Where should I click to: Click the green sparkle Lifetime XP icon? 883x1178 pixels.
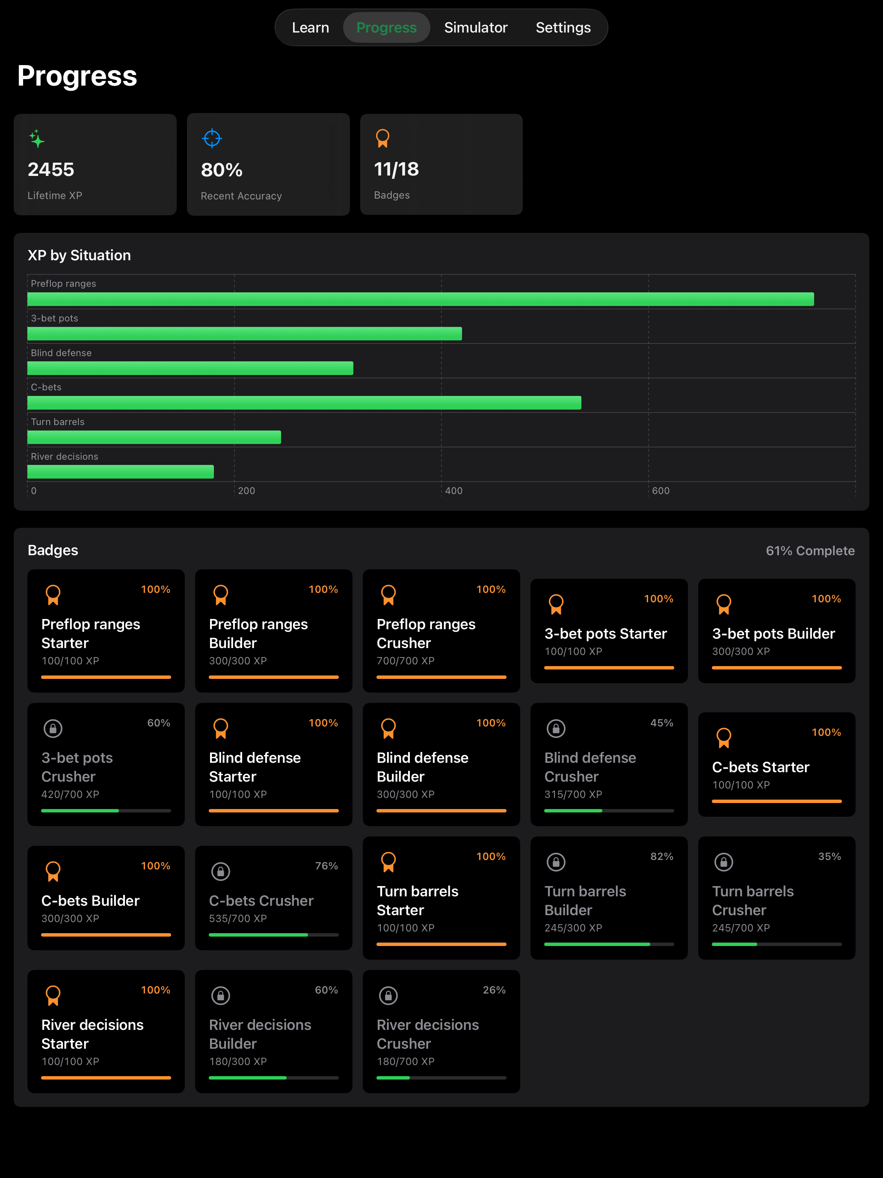pyautogui.click(x=37, y=138)
